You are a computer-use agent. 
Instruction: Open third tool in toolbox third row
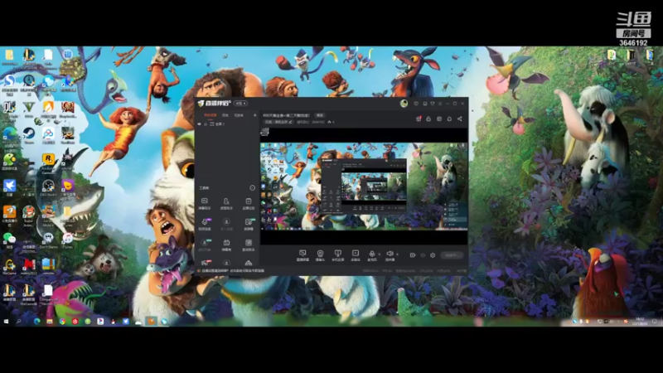[248, 245]
